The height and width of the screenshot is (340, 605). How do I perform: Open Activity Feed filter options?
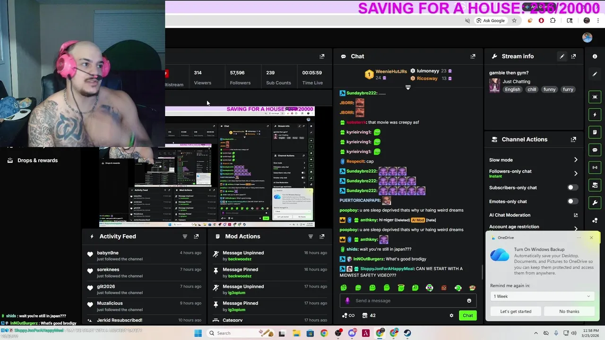pyautogui.click(x=185, y=236)
